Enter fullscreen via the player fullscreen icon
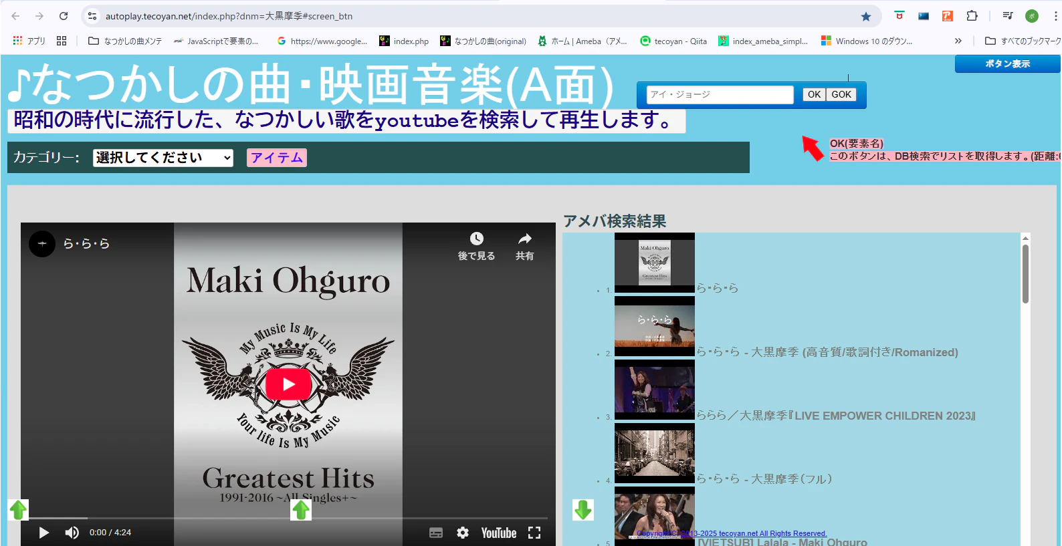Screen dimensions: 1062x546 click(534, 533)
